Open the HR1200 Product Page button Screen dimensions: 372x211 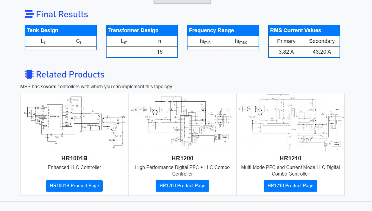coord(182,186)
